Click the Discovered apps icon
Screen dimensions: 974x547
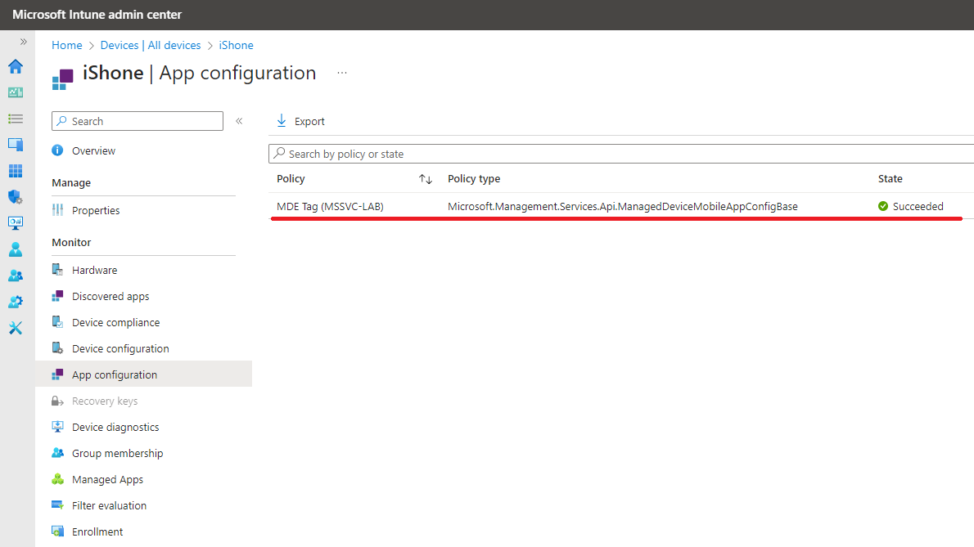tap(58, 296)
